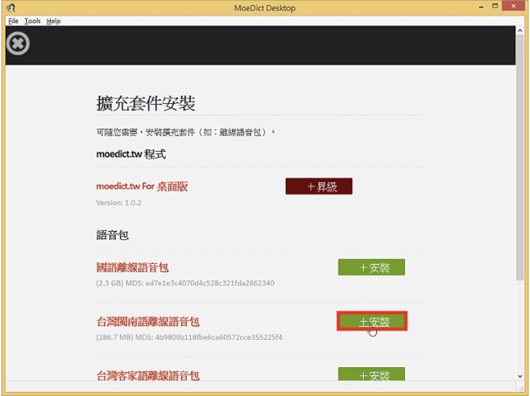Open the 台灣客家語離線語音包 link
530x396 pixels.
pos(148,375)
